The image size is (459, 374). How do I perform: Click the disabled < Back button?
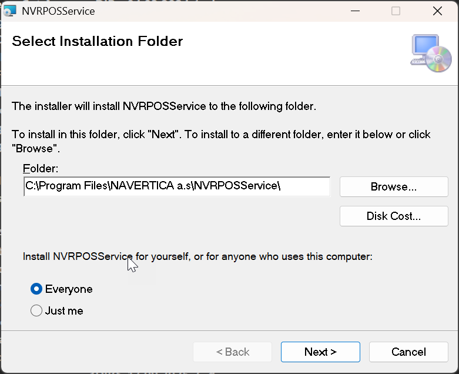tap(233, 352)
